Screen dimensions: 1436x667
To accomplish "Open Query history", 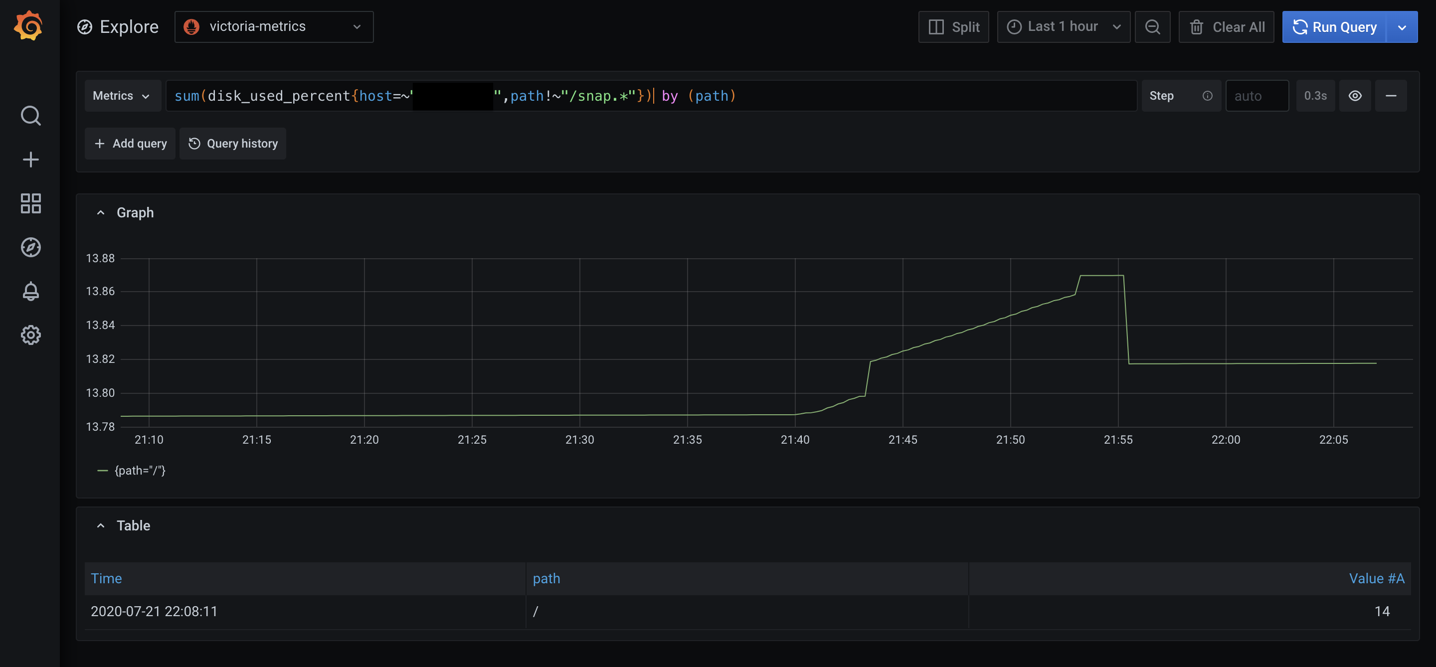I will tap(233, 144).
